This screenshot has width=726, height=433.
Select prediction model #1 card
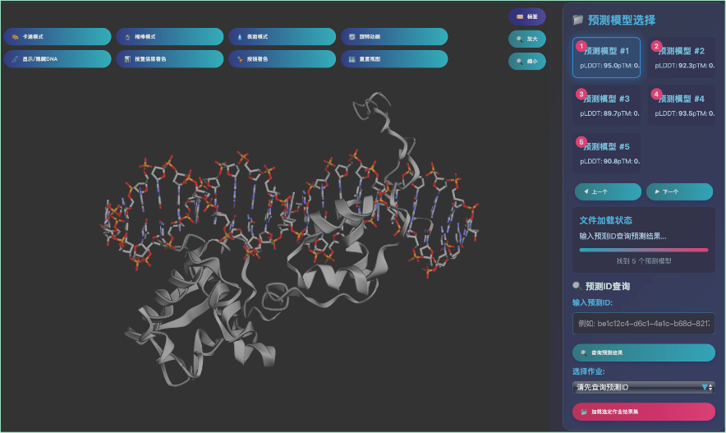(x=606, y=58)
